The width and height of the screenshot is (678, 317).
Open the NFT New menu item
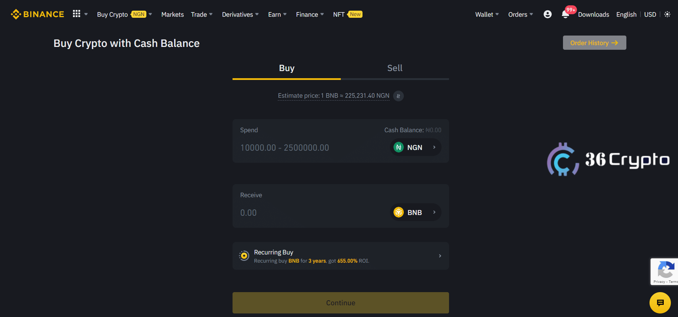pyautogui.click(x=348, y=15)
